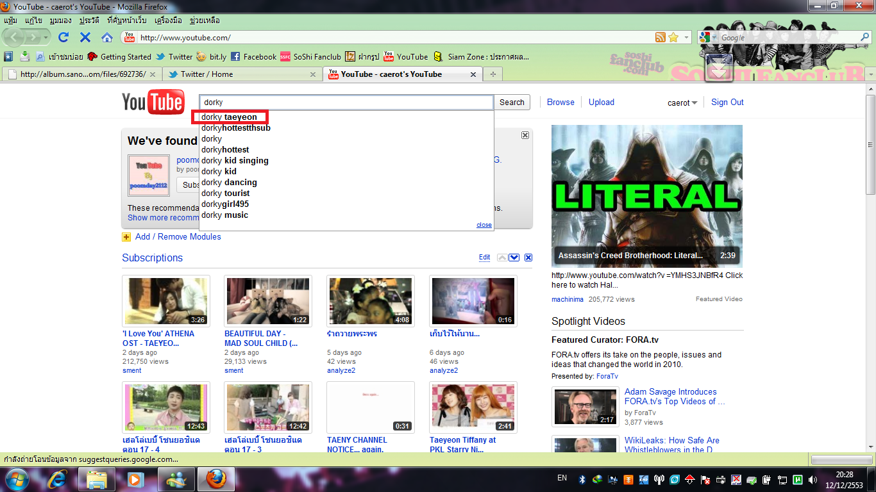Reload the page with the refresh icon
The height and width of the screenshot is (492, 876).
63,37
